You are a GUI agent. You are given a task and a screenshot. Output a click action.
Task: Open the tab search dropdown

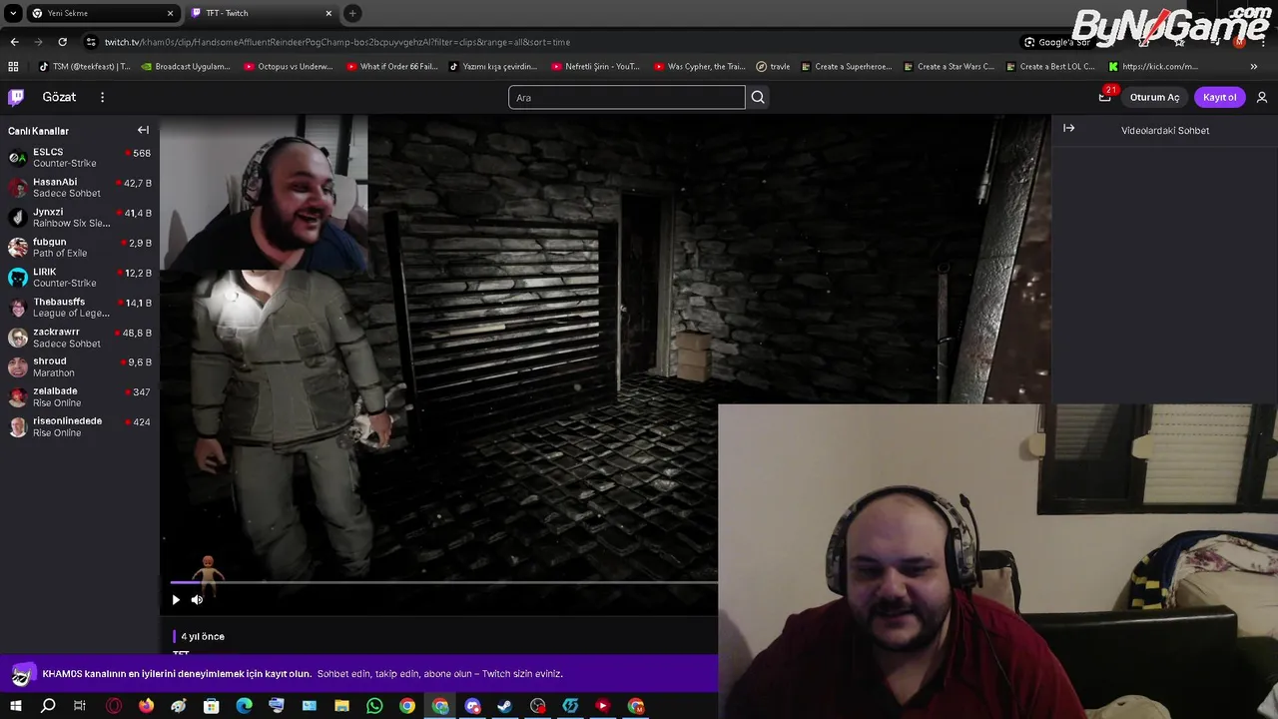(x=12, y=13)
